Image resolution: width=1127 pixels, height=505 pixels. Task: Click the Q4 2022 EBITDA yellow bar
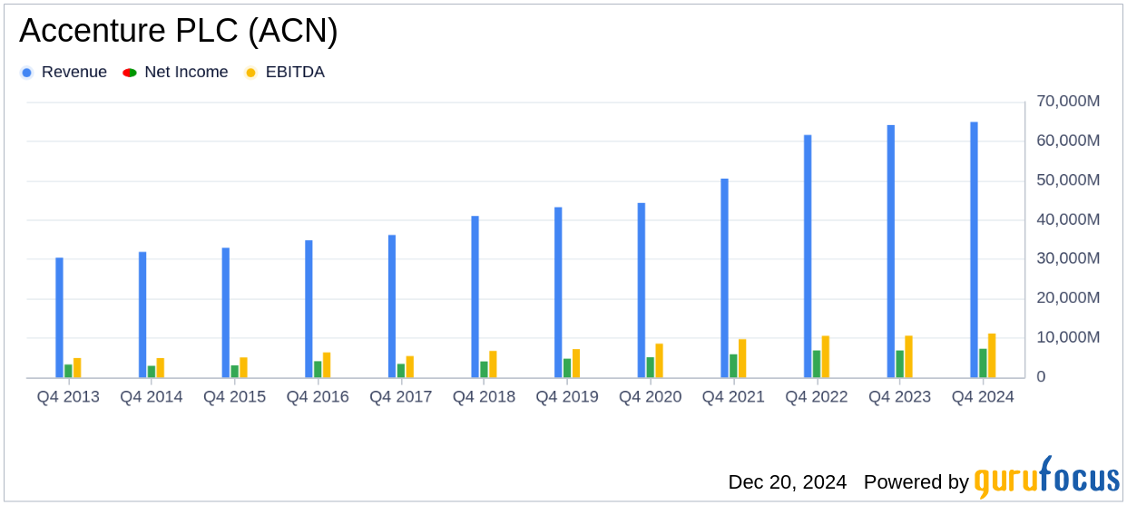826,356
